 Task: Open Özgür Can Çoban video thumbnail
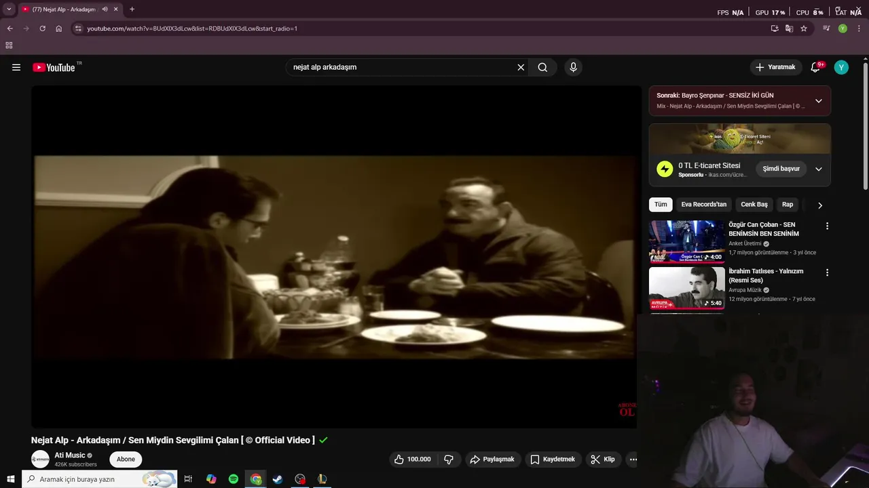[686, 241]
